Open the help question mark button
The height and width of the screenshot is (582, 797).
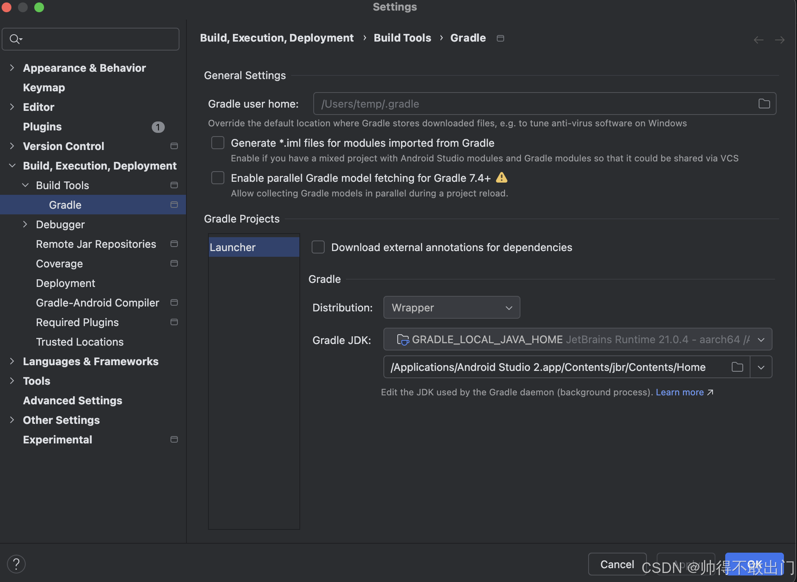pos(16,564)
